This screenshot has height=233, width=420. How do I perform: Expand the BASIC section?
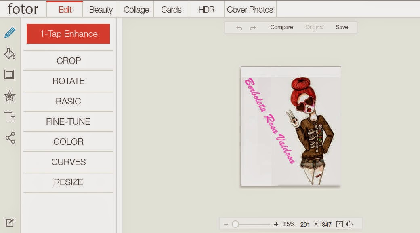(68, 101)
